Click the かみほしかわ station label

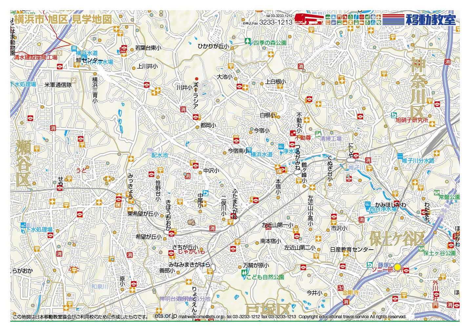click(390, 205)
